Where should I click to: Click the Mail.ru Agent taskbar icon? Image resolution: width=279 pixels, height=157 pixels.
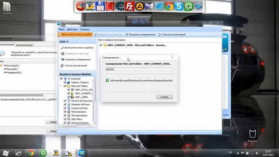[x=43, y=153]
